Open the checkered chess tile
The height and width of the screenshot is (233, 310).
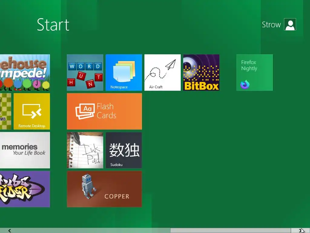[5, 111]
